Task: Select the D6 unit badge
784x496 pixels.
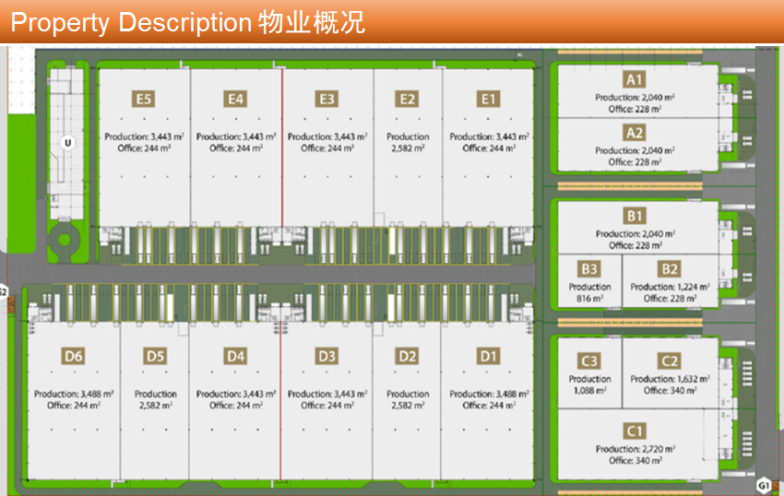Action: coord(74,357)
